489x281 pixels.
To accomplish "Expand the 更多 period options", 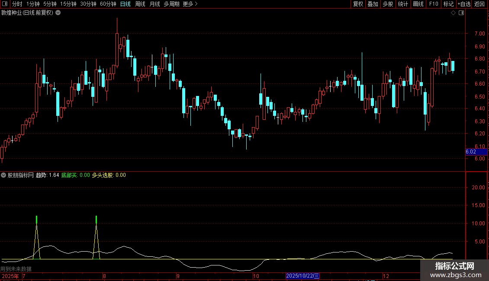I will pos(190,4).
